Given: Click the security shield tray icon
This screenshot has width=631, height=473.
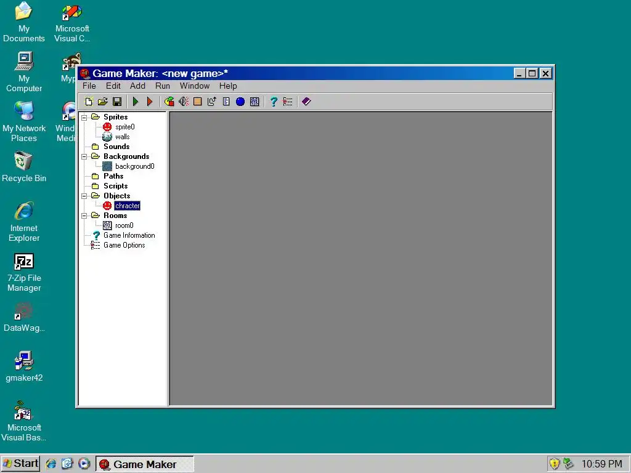Looking at the screenshot, I should click(x=555, y=464).
